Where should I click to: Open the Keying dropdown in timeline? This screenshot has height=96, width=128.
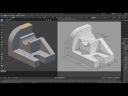pyautogui.click(x=10, y=78)
